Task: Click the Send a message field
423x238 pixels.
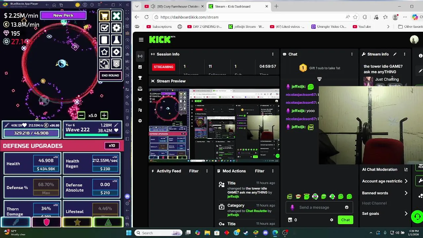Action: 319,207
